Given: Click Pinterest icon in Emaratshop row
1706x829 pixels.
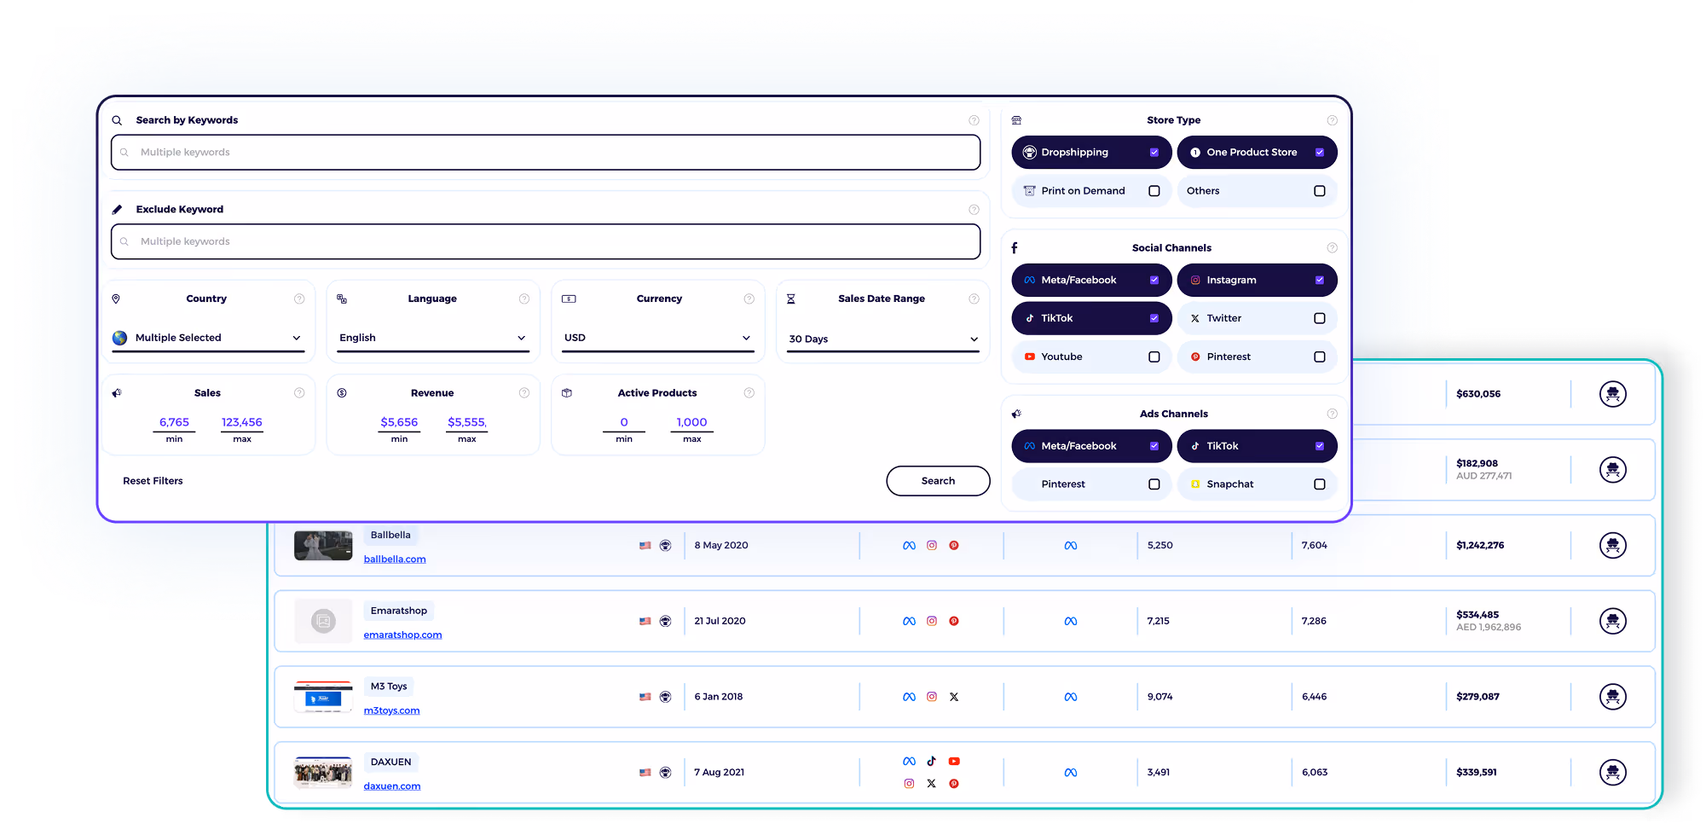Looking at the screenshot, I should click(x=954, y=621).
